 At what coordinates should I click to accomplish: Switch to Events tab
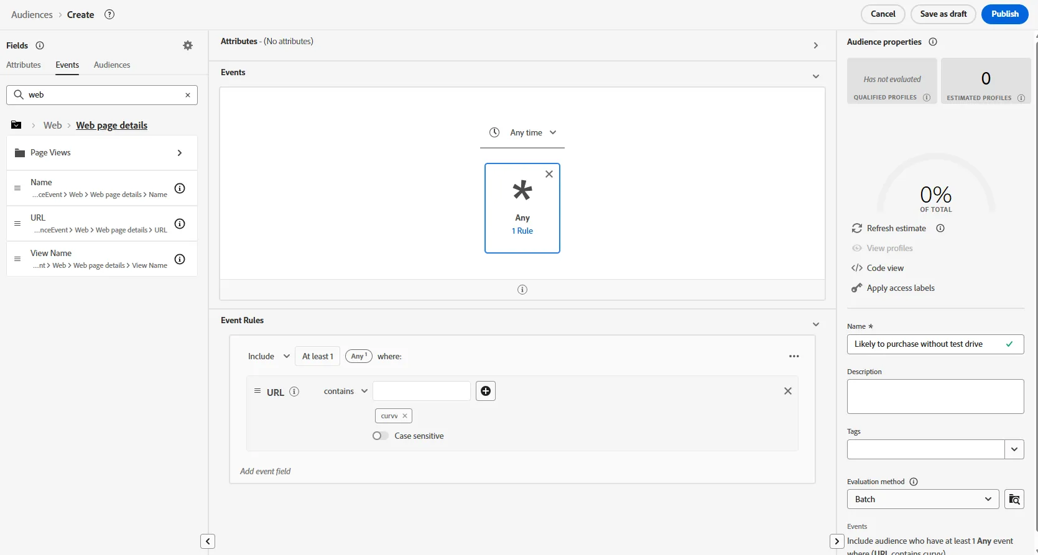[67, 65]
